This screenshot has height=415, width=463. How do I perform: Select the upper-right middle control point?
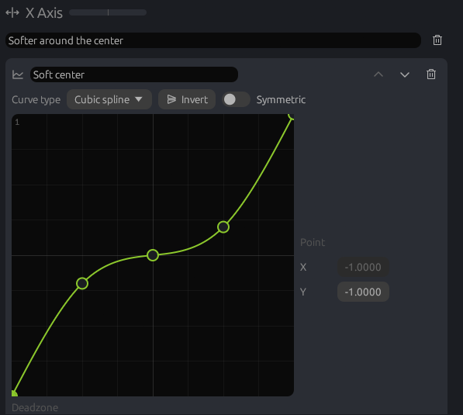point(223,227)
